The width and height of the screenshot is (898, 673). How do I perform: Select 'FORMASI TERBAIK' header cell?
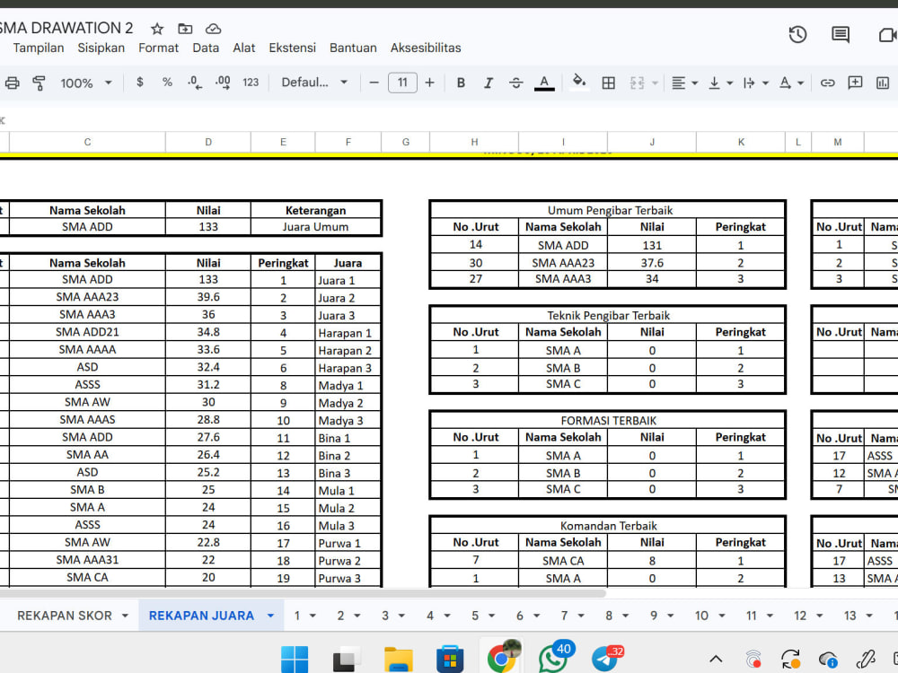click(608, 421)
